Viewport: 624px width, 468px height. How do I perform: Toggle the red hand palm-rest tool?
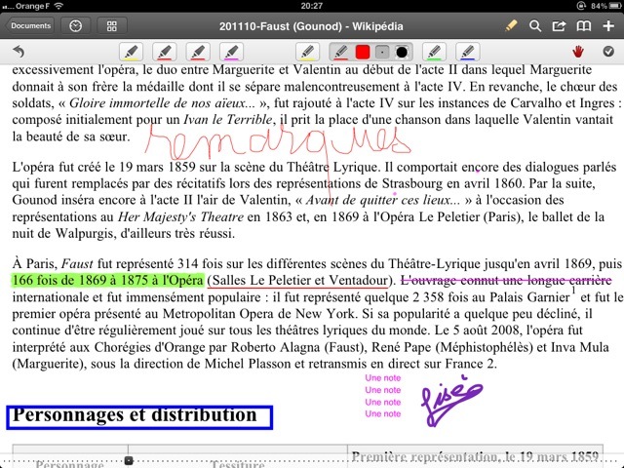coord(579,51)
